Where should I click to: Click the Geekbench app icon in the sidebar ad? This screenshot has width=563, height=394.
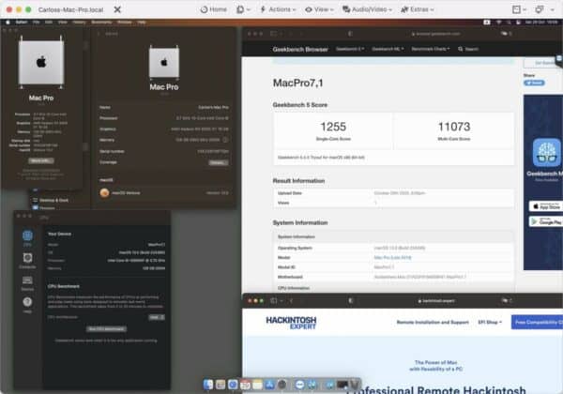coord(546,153)
